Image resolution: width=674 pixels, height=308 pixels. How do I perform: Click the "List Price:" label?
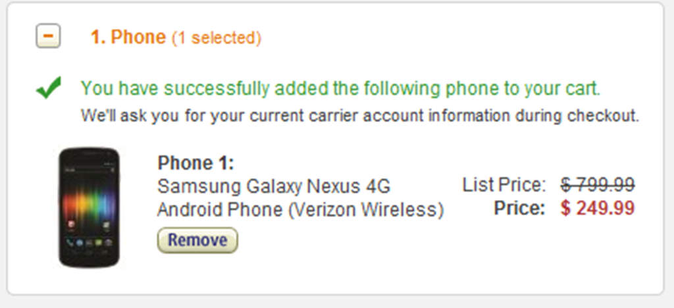click(504, 185)
